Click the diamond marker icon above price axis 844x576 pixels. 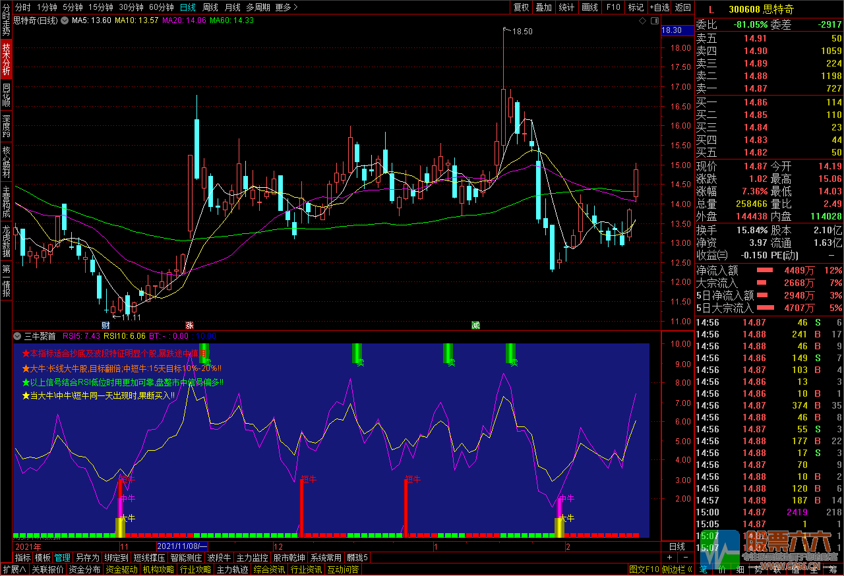coord(643,20)
